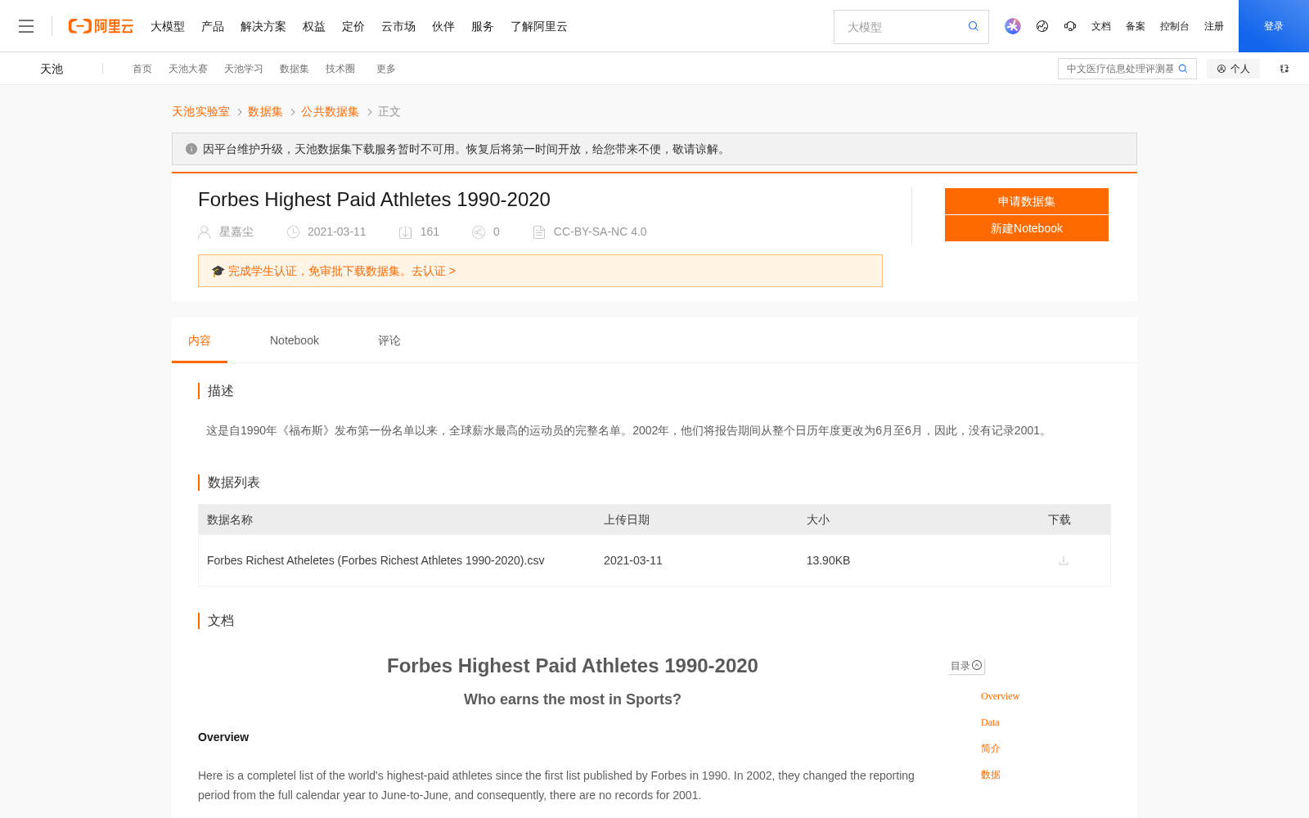This screenshot has height=818, width=1309.
Task: Open the 备案 link
Action: pyautogui.click(x=1136, y=26)
